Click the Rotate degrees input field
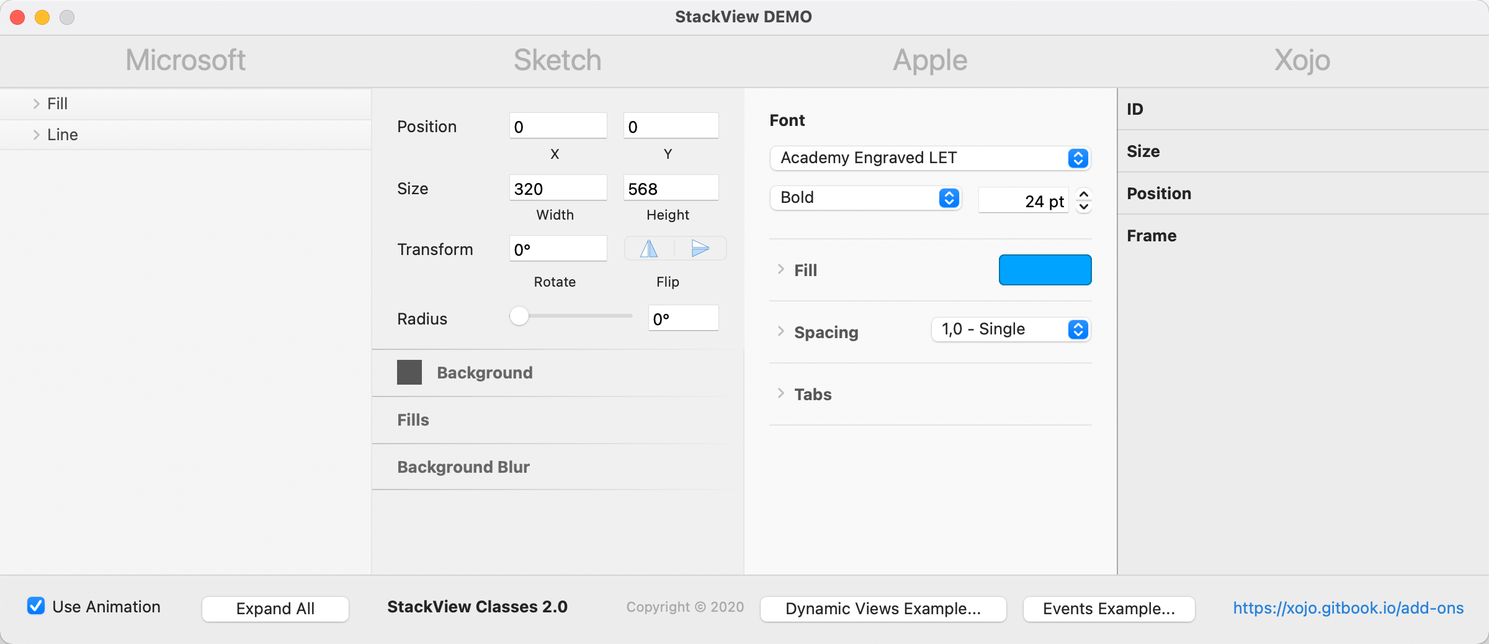Screen dimensions: 1489x644 [x=558, y=249]
